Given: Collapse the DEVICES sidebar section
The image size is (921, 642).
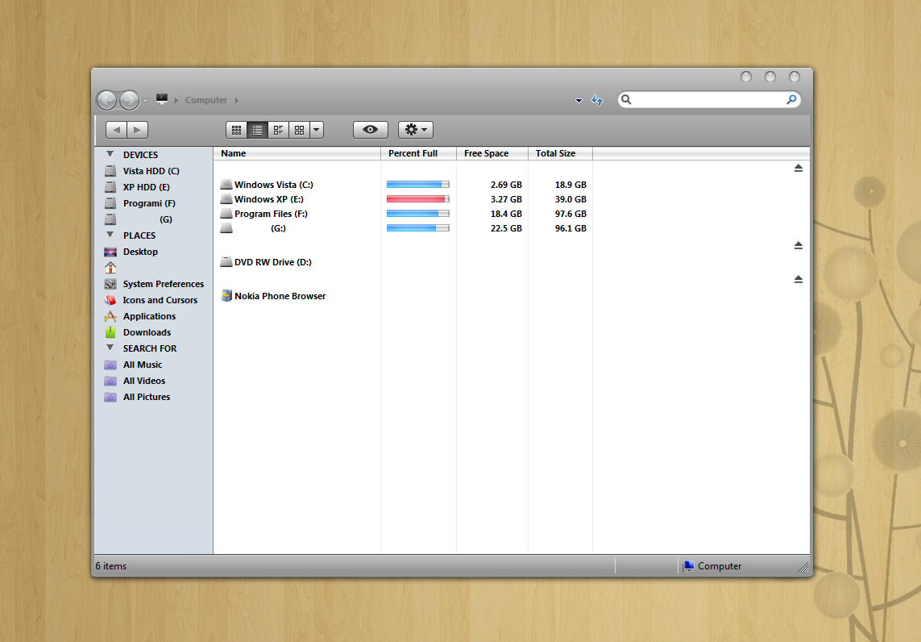Looking at the screenshot, I should (110, 154).
